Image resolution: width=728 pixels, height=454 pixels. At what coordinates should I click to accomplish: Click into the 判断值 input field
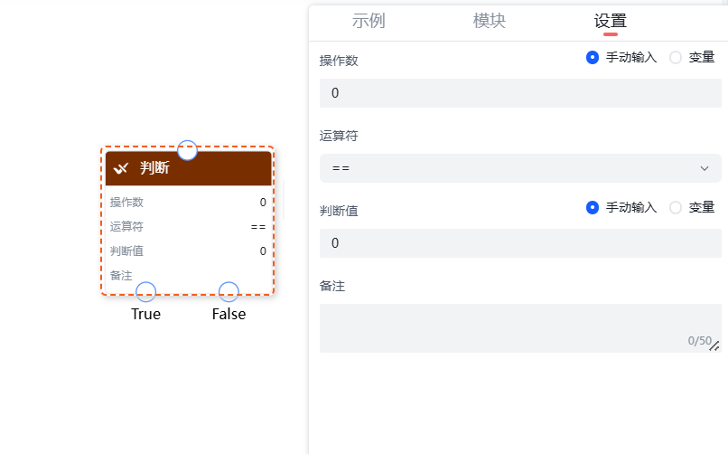pos(520,243)
